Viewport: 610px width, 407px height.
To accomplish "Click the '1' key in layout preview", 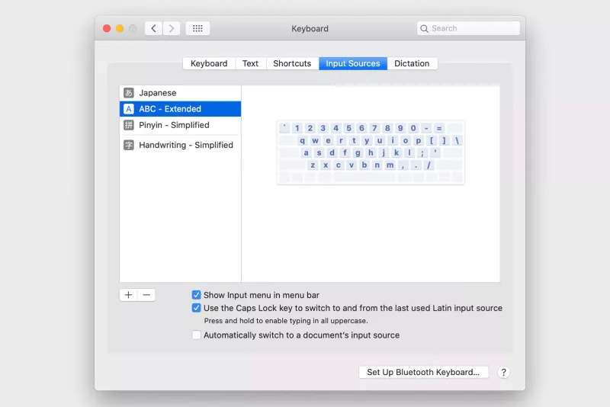I will click(x=297, y=128).
